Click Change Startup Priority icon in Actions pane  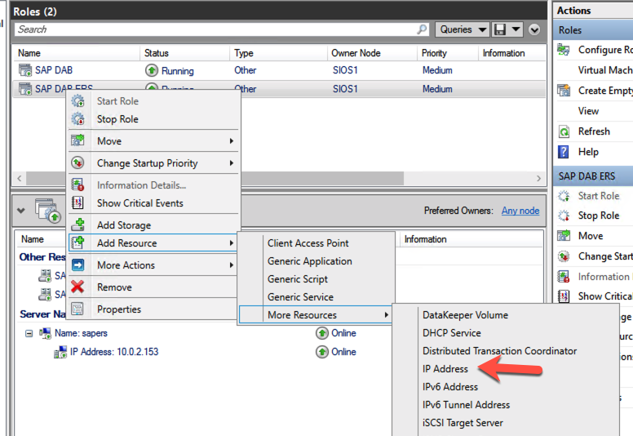point(564,256)
